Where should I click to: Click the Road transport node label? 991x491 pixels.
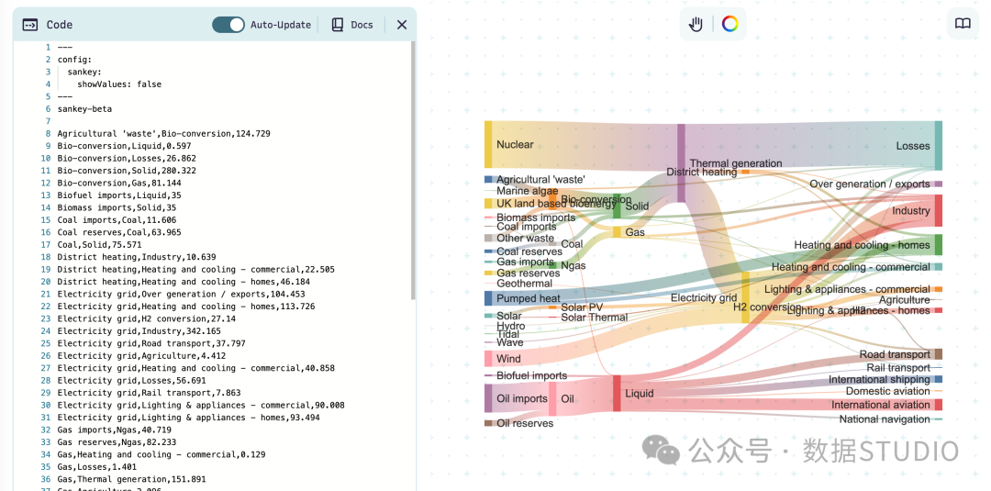(x=895, y=354)
